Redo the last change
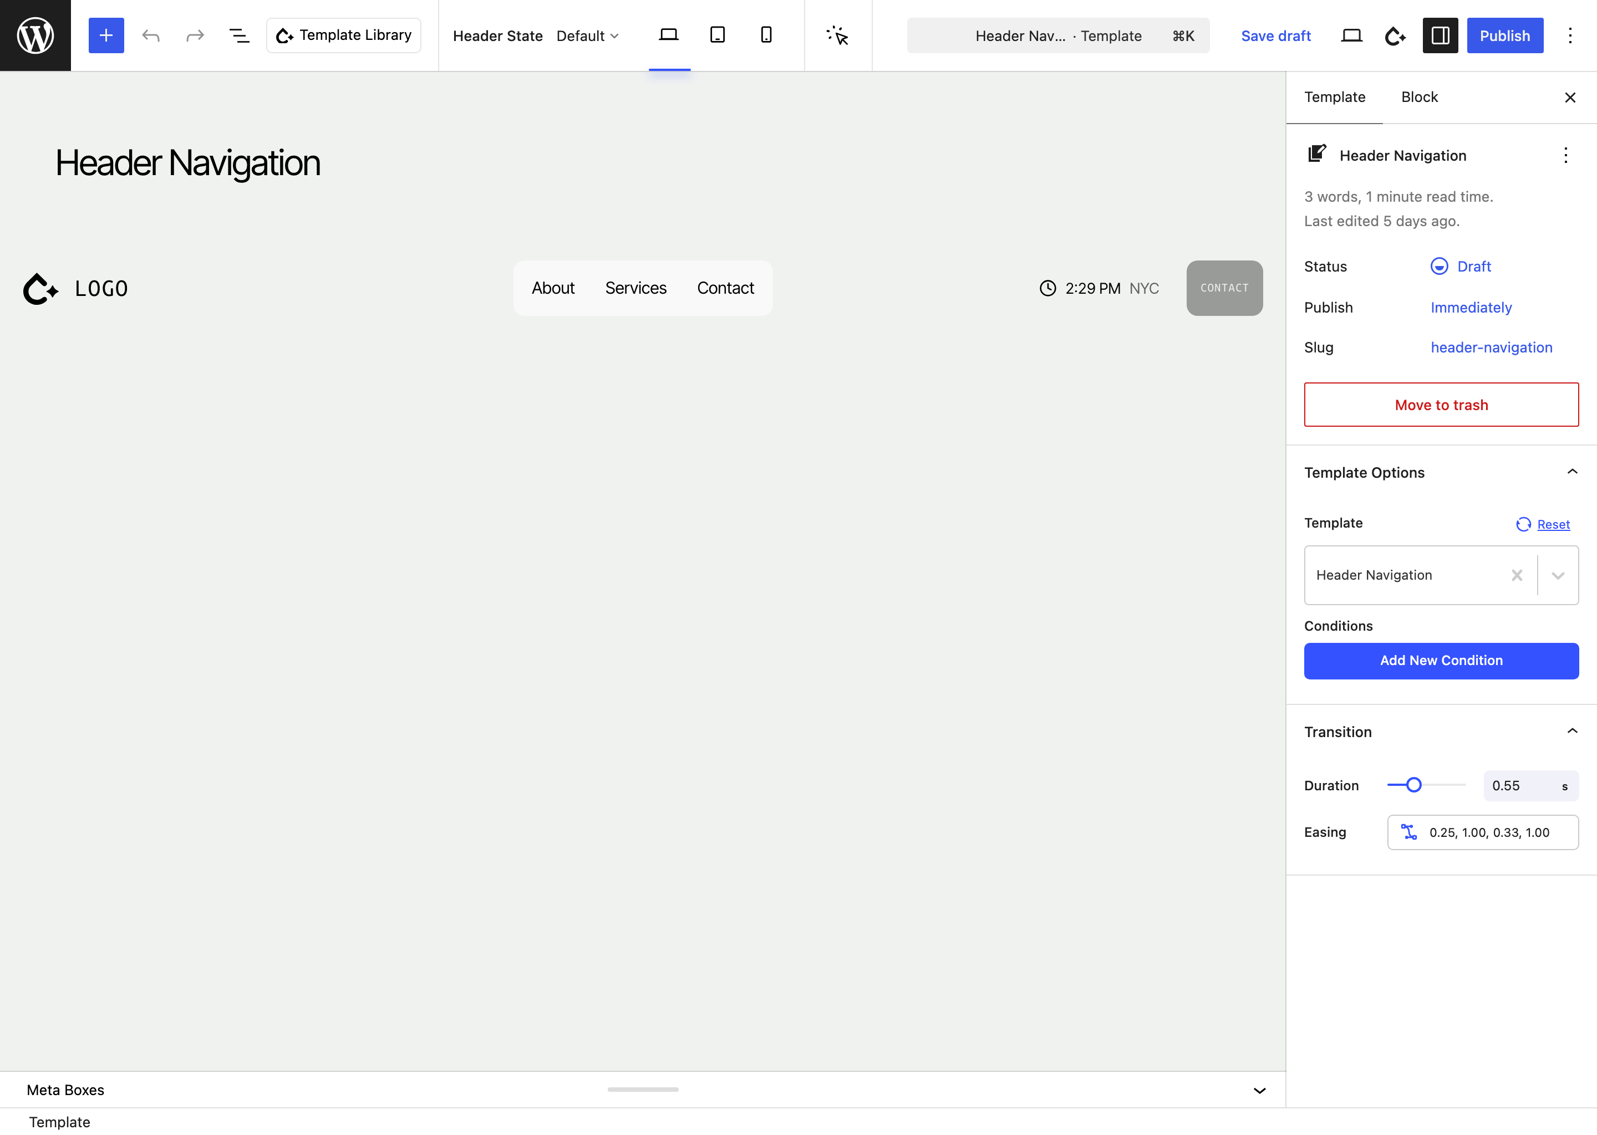Image resolution: width=1597 pixels, height=1135 pixels. point(195,35)
